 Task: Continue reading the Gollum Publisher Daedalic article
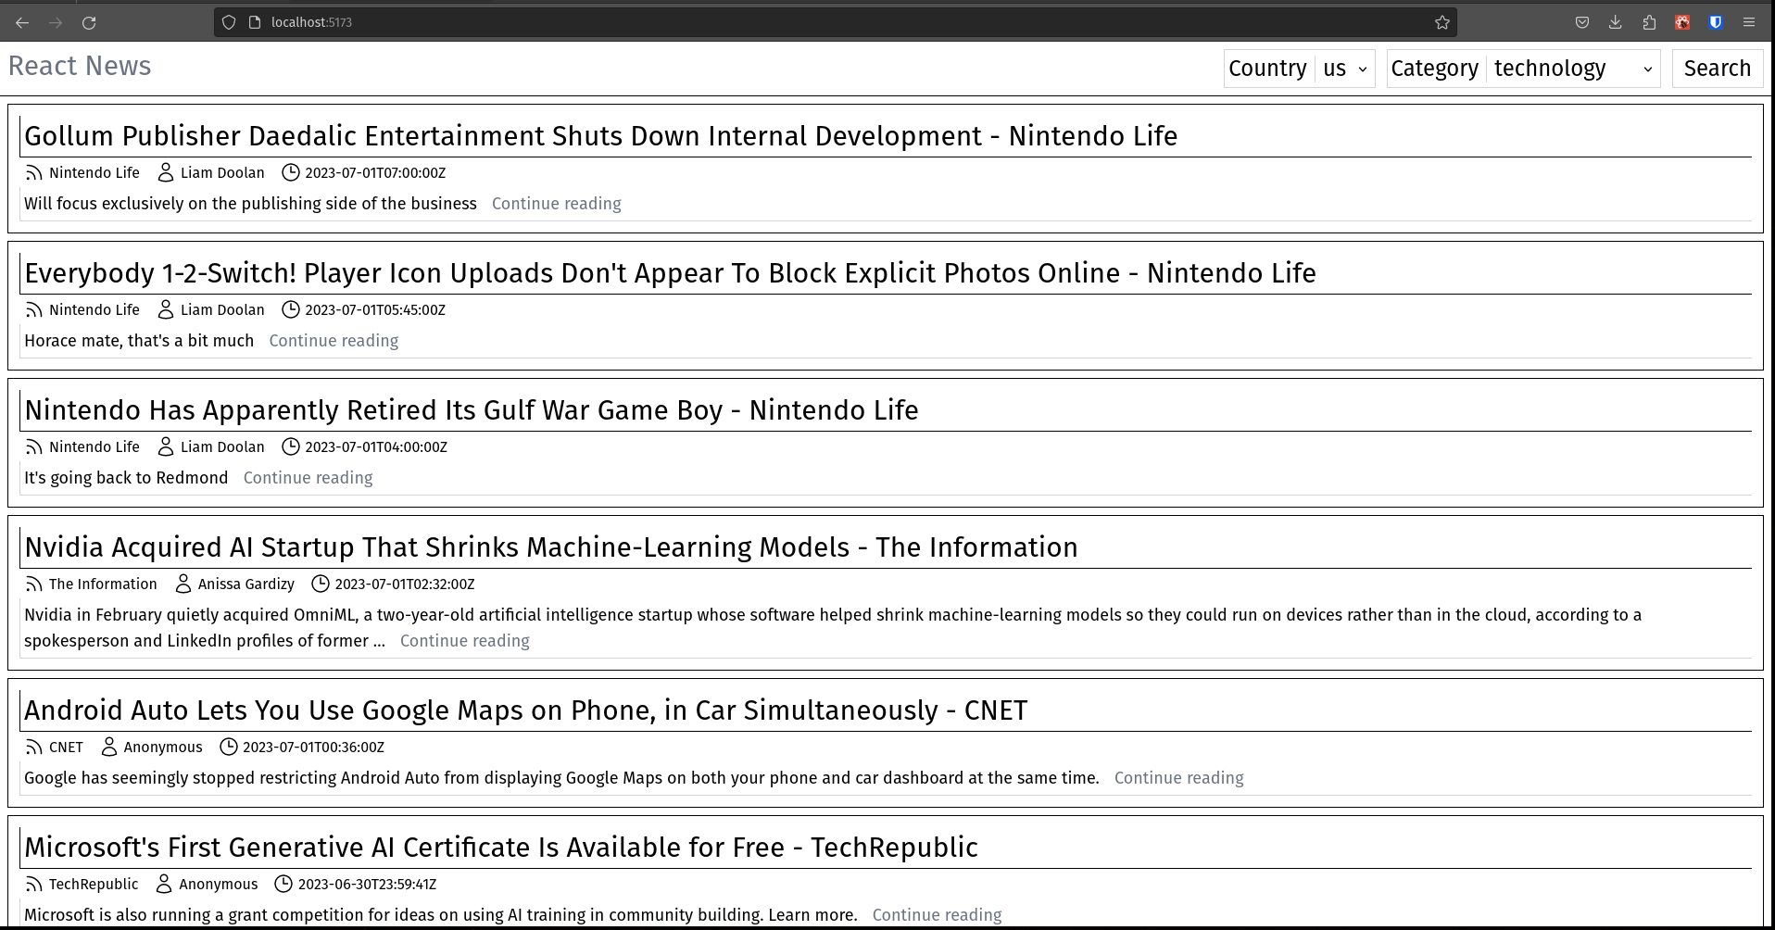(x=556, y=204)
